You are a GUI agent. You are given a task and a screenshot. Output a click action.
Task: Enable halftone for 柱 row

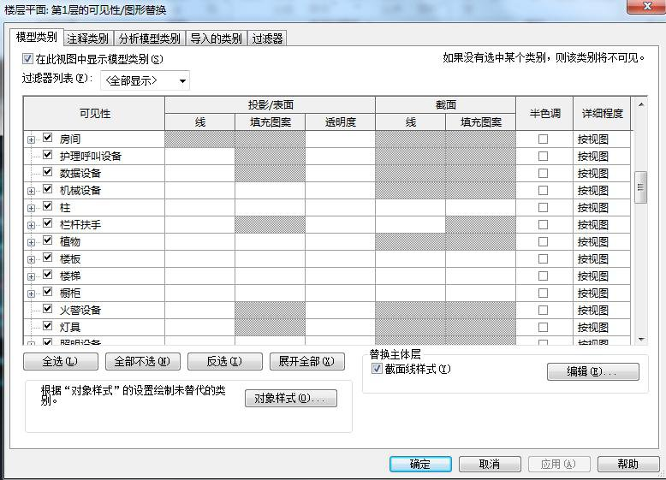[543, 208]
